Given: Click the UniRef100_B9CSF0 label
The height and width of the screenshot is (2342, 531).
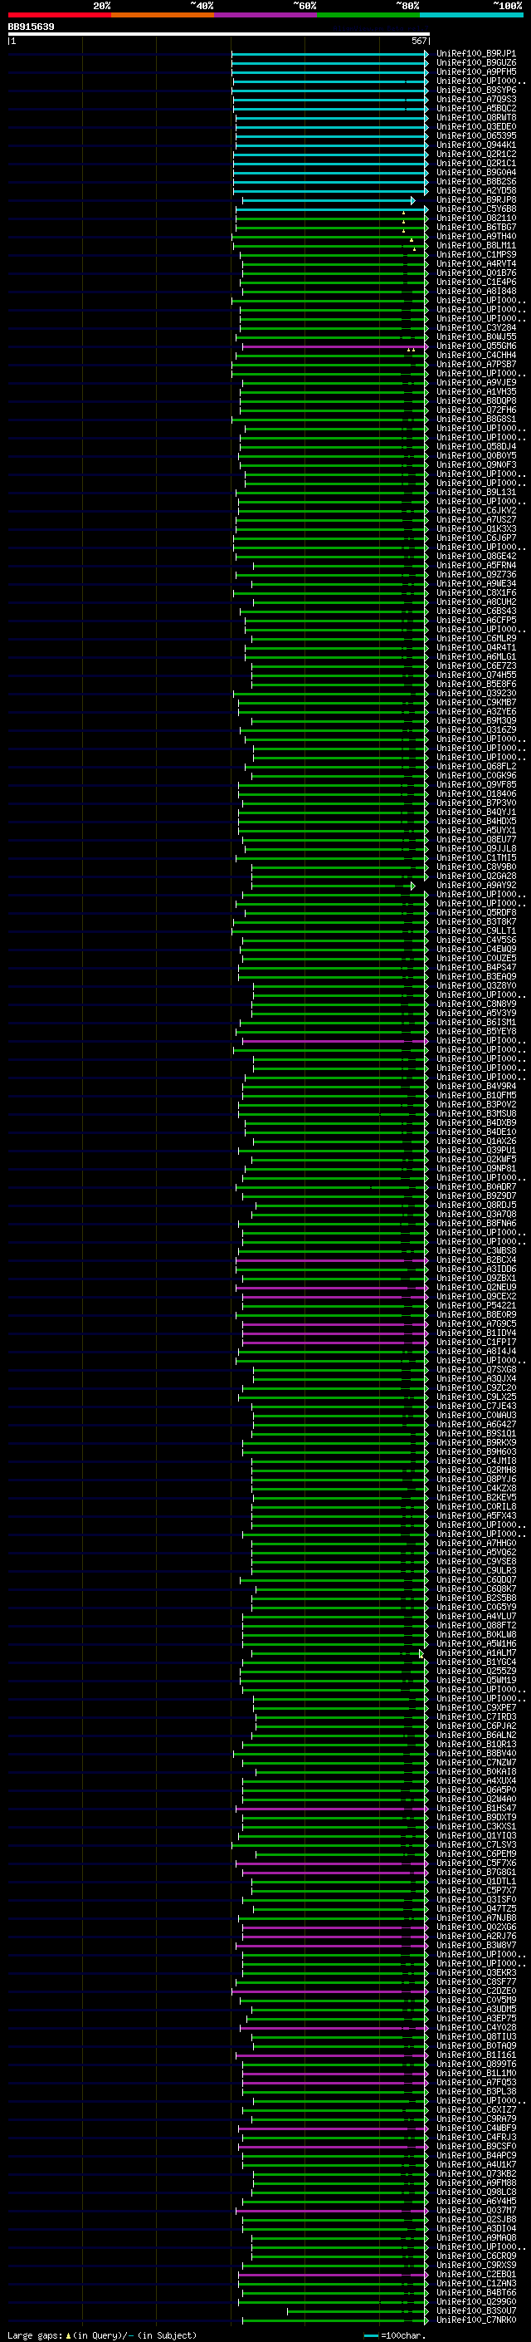Looking at the screenshot, I should [x=475, y=2147].
